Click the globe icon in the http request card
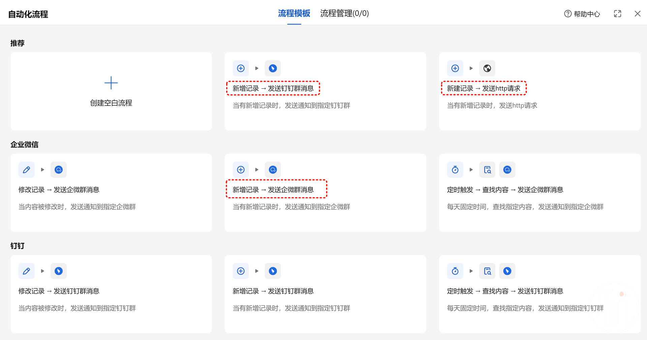 (x=487, y=68)
